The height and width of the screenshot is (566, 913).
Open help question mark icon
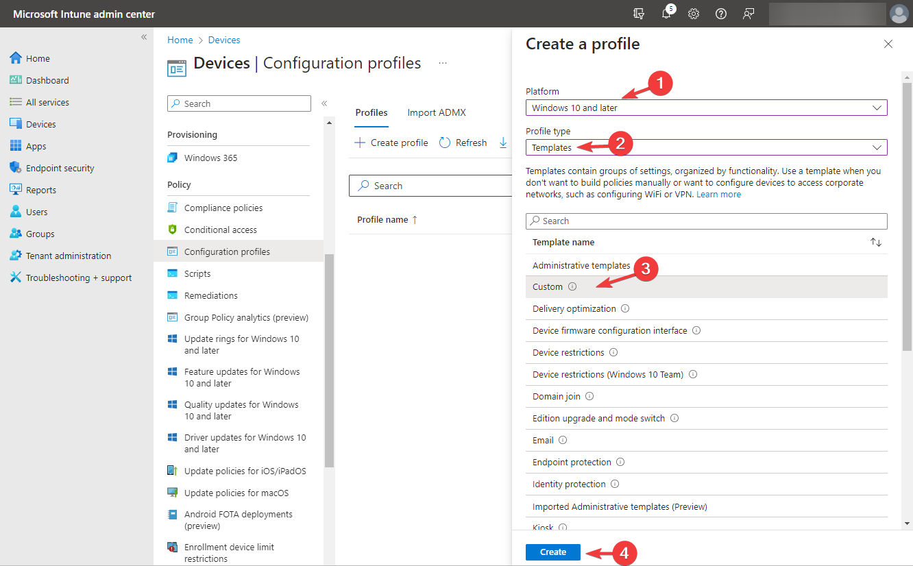(x=721, y=14)
